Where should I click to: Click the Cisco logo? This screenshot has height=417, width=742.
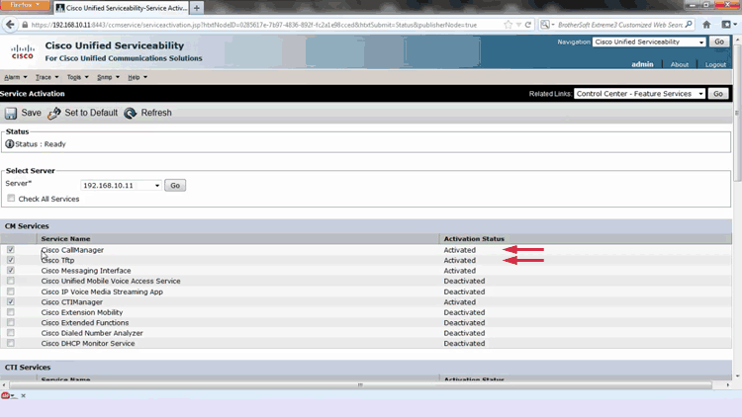point(22,51)
